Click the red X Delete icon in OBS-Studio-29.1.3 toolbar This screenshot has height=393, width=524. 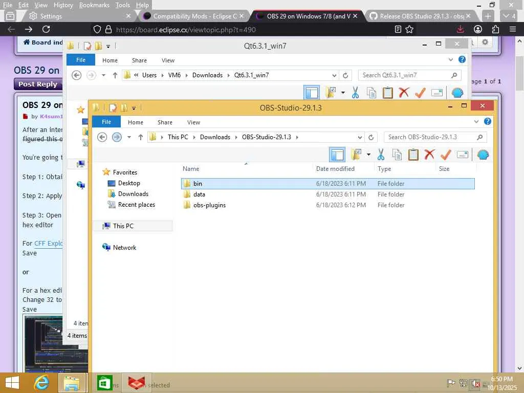point(429,155)
